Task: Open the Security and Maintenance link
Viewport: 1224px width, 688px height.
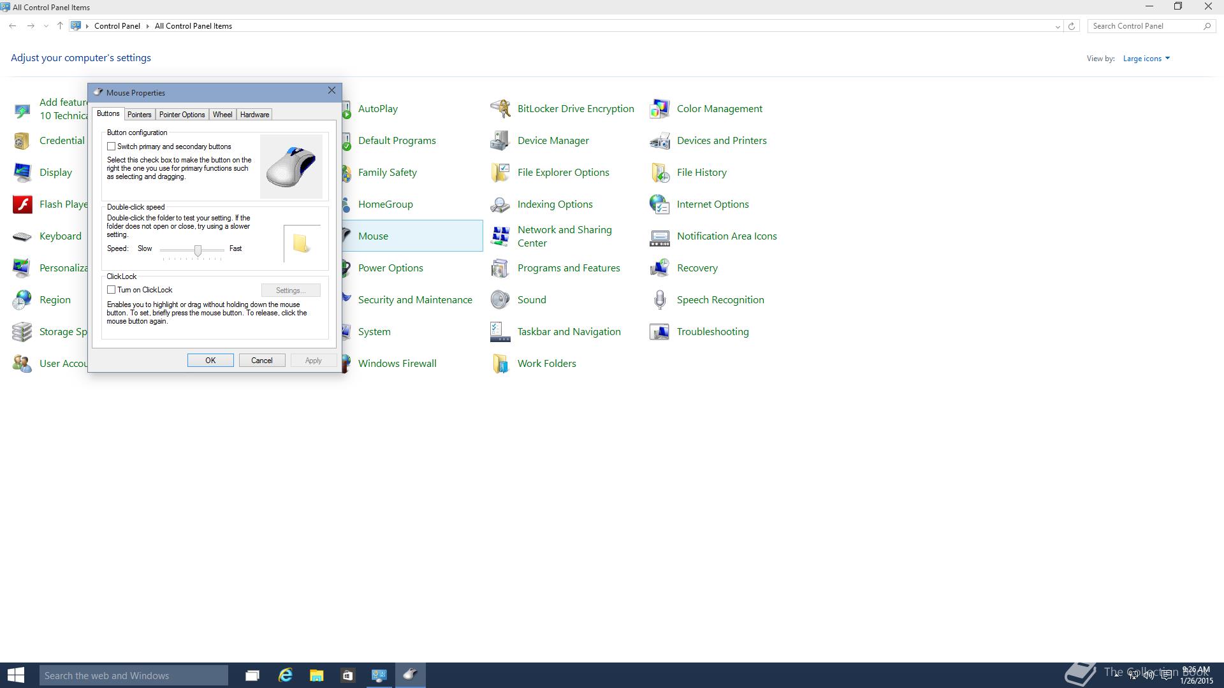Action: tap(415, 300)
